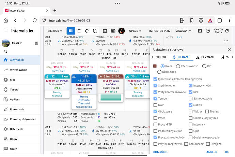Image resolution: width=235 pixels, height=157 pixels.
Task: Open the 1h25m 41.31 km ride card
Action: tap(84, 92)
